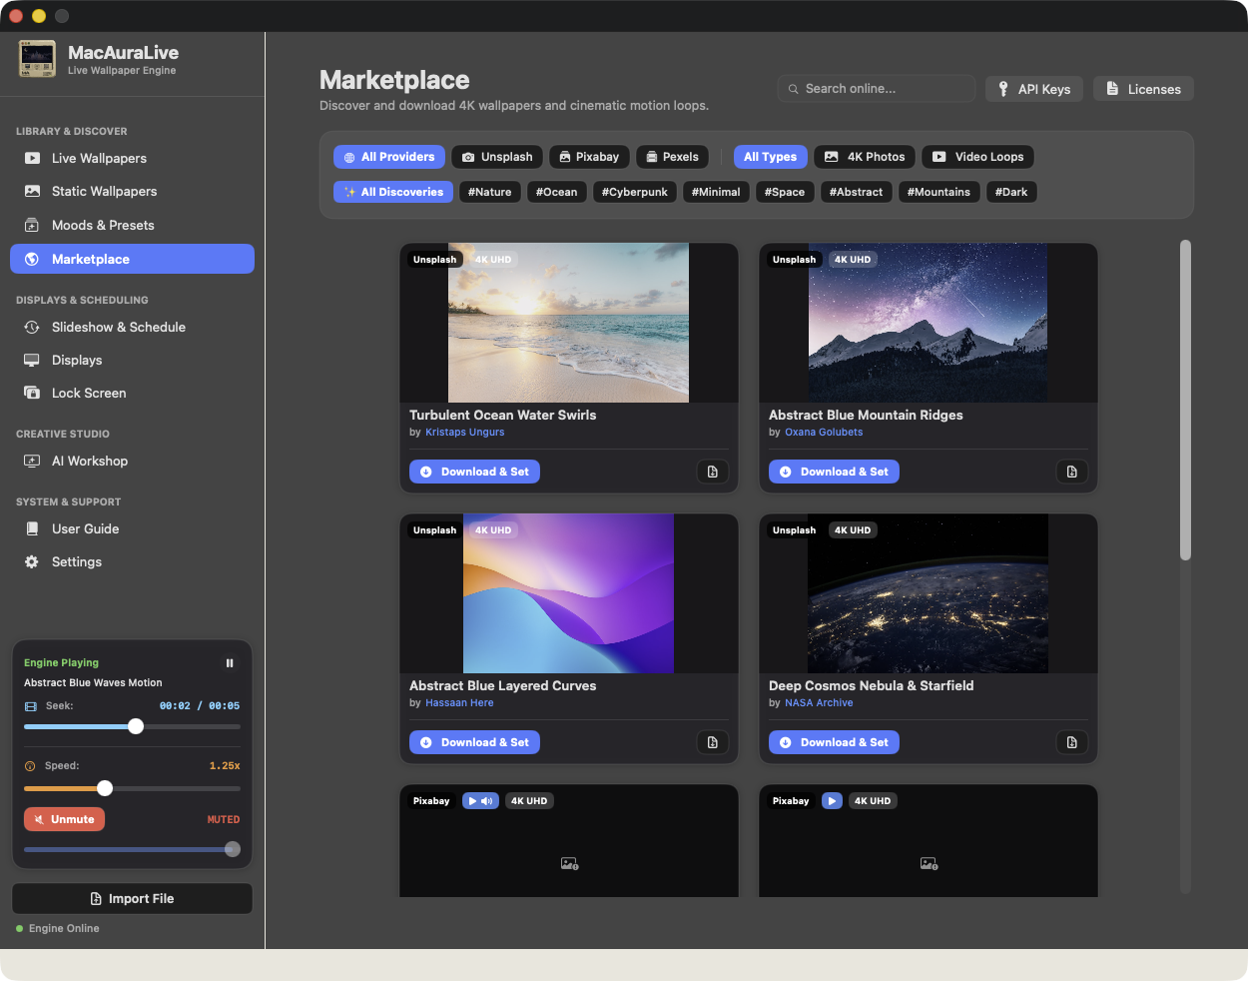Screen dimensions: 1248x981
Task: Select the All Providers filter
Action: point(389,157)
